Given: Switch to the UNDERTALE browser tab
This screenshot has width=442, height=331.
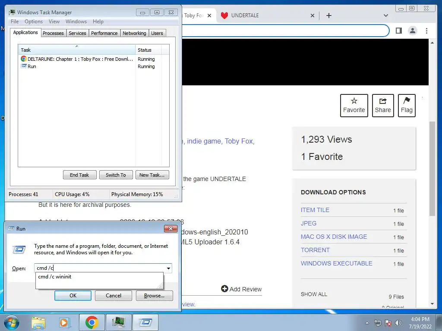Looking at the screenshot, I should [x=266, y=16].
